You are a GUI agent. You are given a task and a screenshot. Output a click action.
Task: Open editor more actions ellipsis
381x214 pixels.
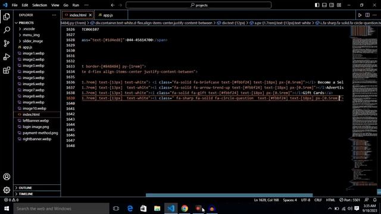point(374,15)
